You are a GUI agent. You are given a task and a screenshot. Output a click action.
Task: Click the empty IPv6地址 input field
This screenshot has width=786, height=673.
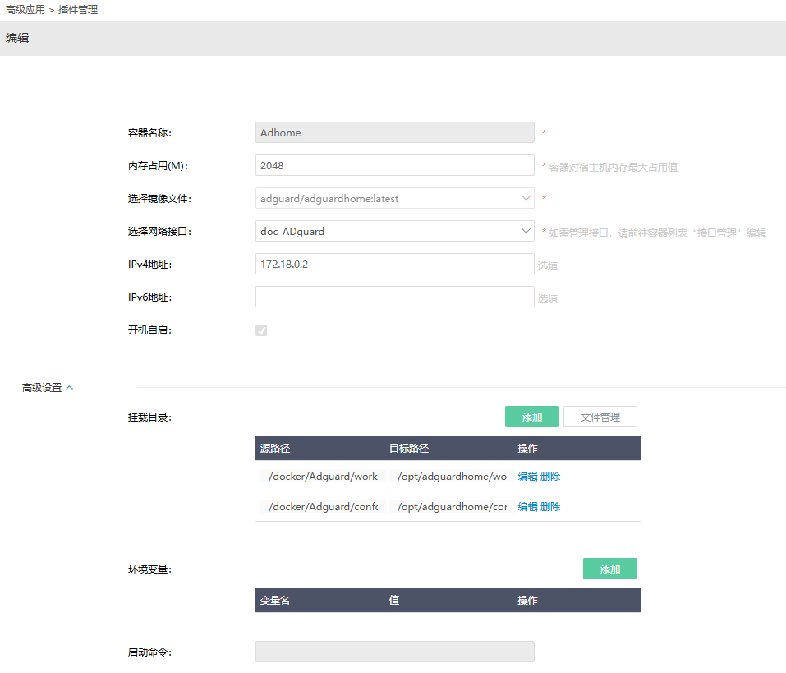pos(394,297)
